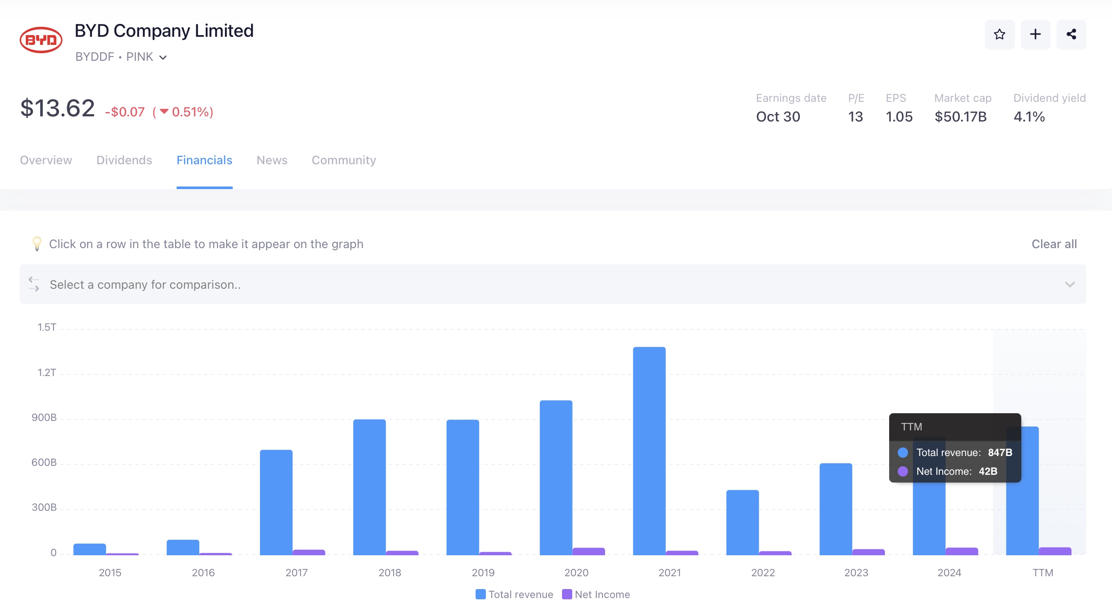Click the share icon
This screenshot has width=1112, height=616.
point(1071,35)
